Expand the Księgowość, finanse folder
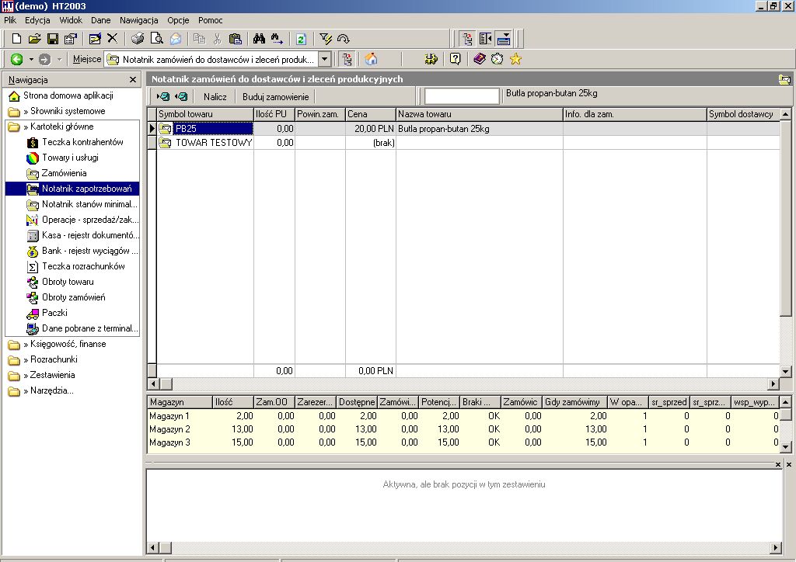 [57, 344]
